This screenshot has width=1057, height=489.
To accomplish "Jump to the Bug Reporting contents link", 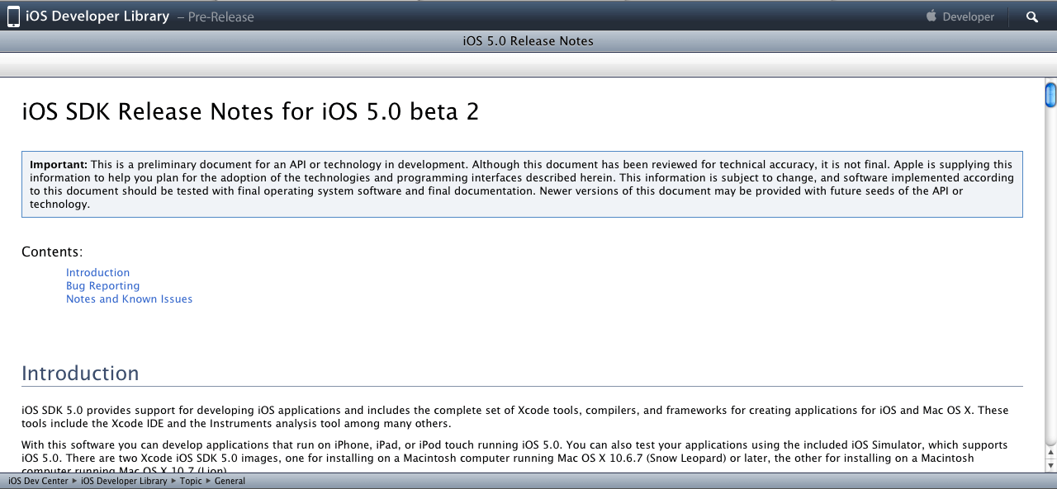I will coord(102,286).
